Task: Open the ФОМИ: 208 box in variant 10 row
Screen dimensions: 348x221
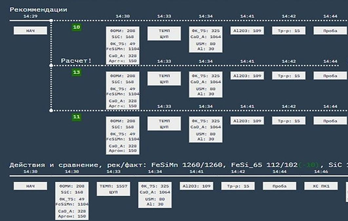Action: [123, 46]
